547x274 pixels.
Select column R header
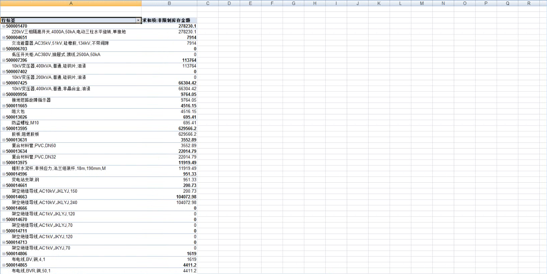pos(529,3)
